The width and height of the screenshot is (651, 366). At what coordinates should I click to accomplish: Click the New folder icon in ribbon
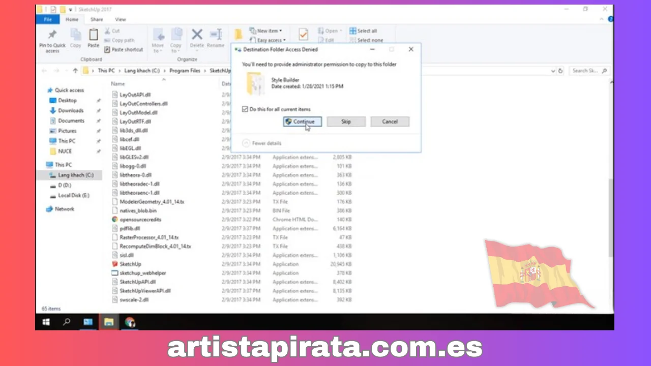[238, 35]
